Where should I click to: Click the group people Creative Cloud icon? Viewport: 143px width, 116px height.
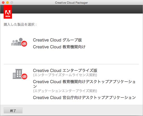[19, 42]
